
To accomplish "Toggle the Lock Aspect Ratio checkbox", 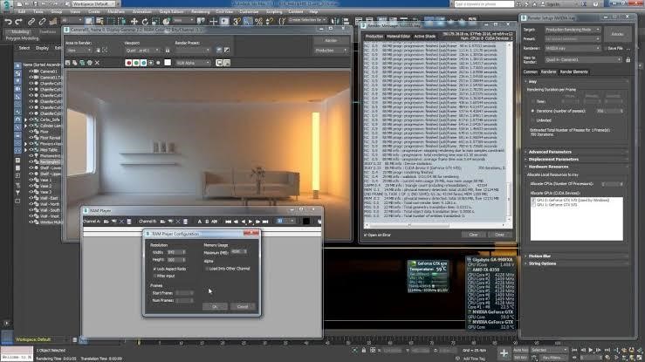I will pos(155,269).
